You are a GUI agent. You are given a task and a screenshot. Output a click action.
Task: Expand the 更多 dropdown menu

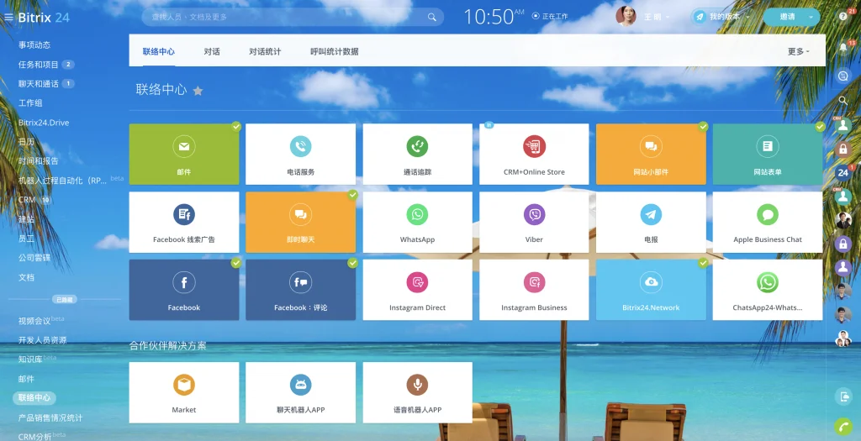coord(798,51)
